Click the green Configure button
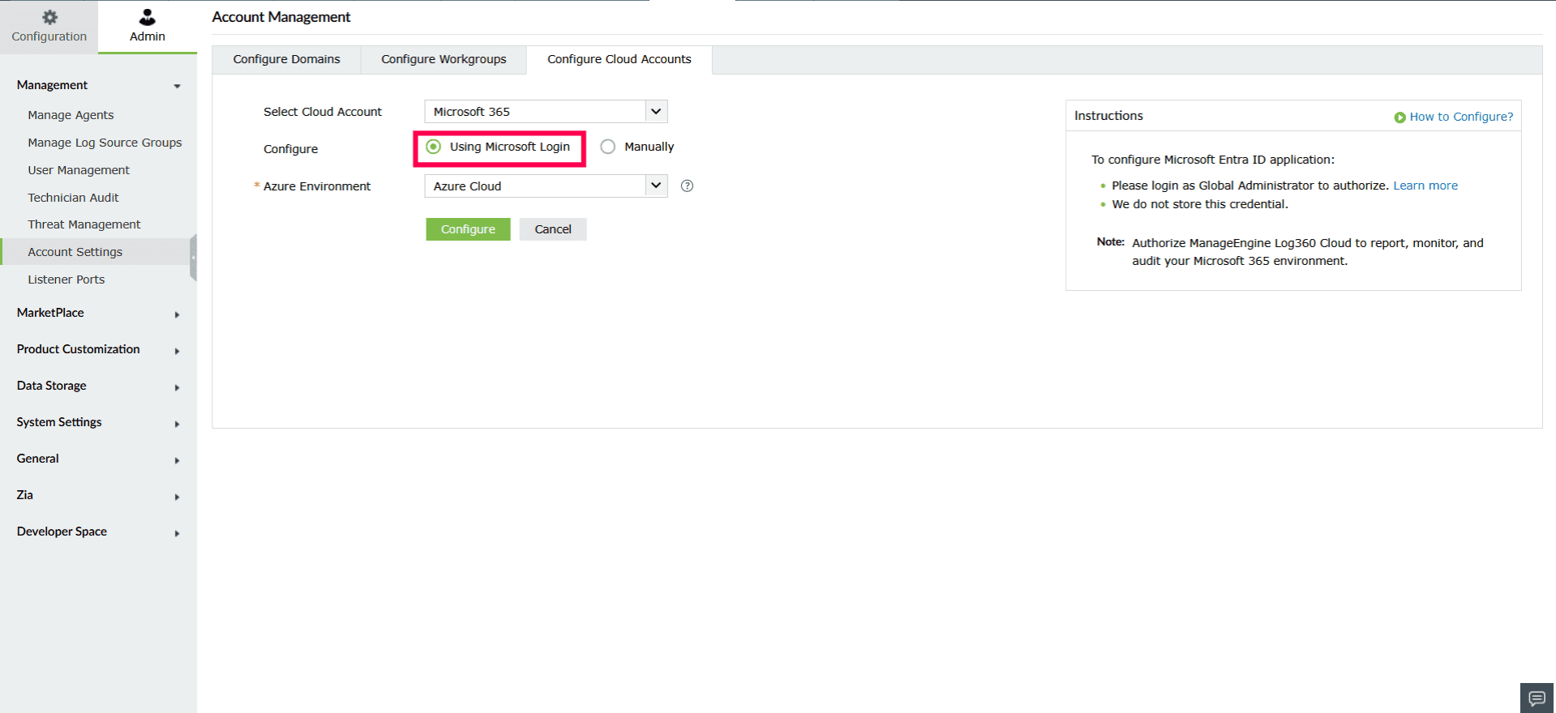 tap(468, 229)
